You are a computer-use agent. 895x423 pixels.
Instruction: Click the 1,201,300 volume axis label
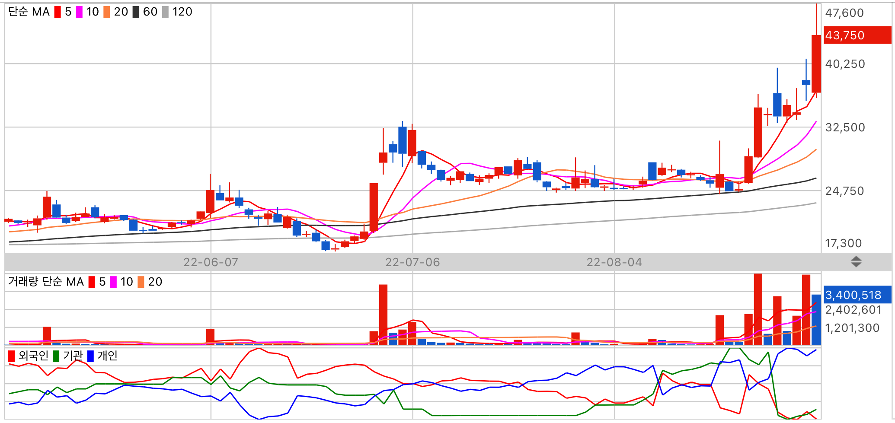pos(852,328)
